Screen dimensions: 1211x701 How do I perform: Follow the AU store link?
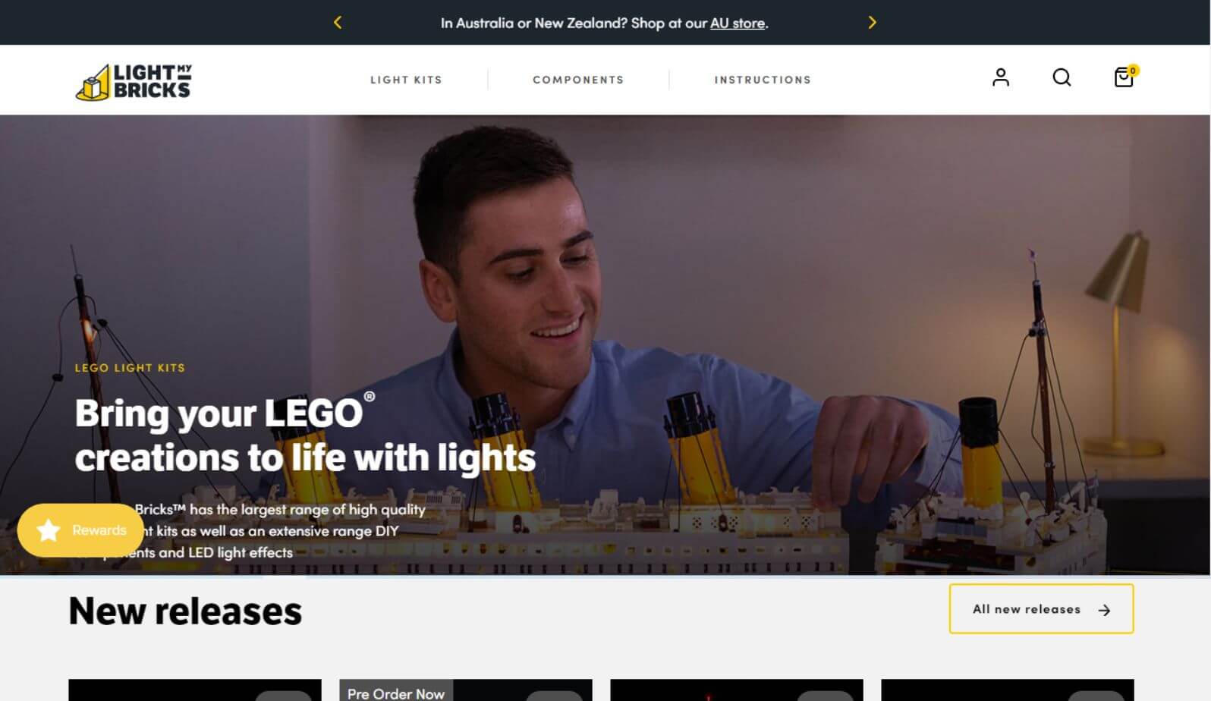(738, 24)
